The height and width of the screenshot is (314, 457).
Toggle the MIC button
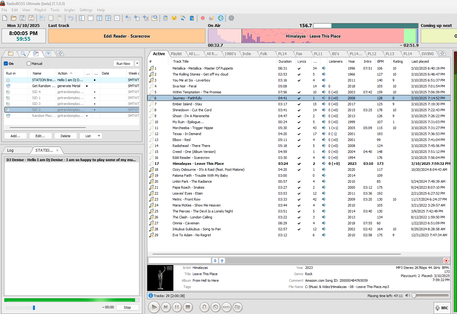pos(442,308)
